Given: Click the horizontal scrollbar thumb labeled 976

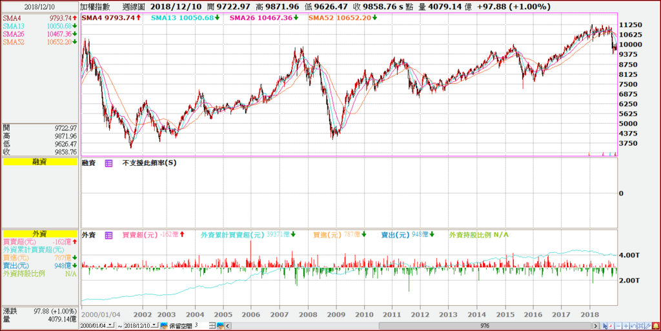Looking at the screenshot, I should tap(485, 326).
